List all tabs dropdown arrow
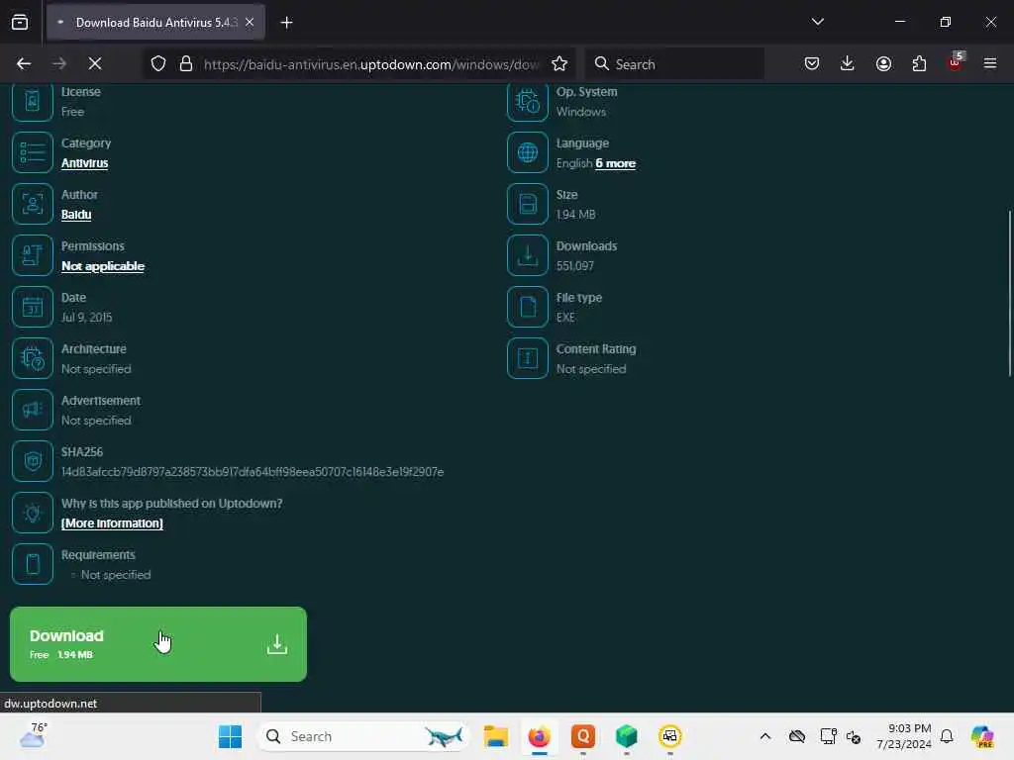This screenshot has height=760, width=1014. click(817, 22)
